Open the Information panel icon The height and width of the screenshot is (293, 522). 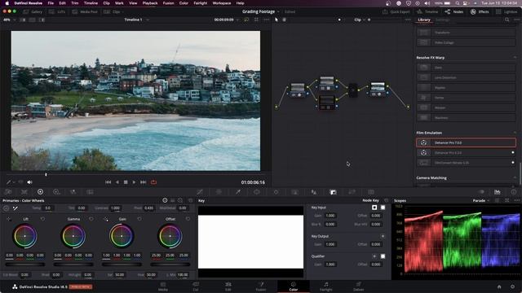pos(514,192)
